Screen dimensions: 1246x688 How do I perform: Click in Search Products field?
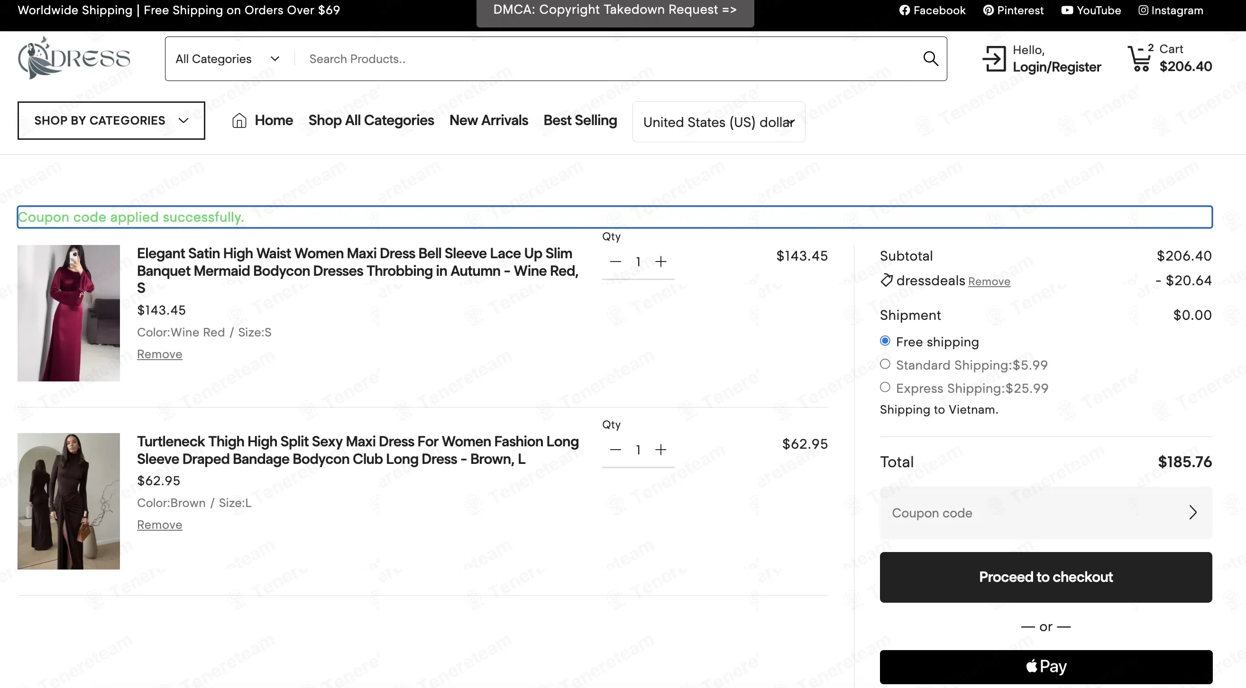click(609, 59)
